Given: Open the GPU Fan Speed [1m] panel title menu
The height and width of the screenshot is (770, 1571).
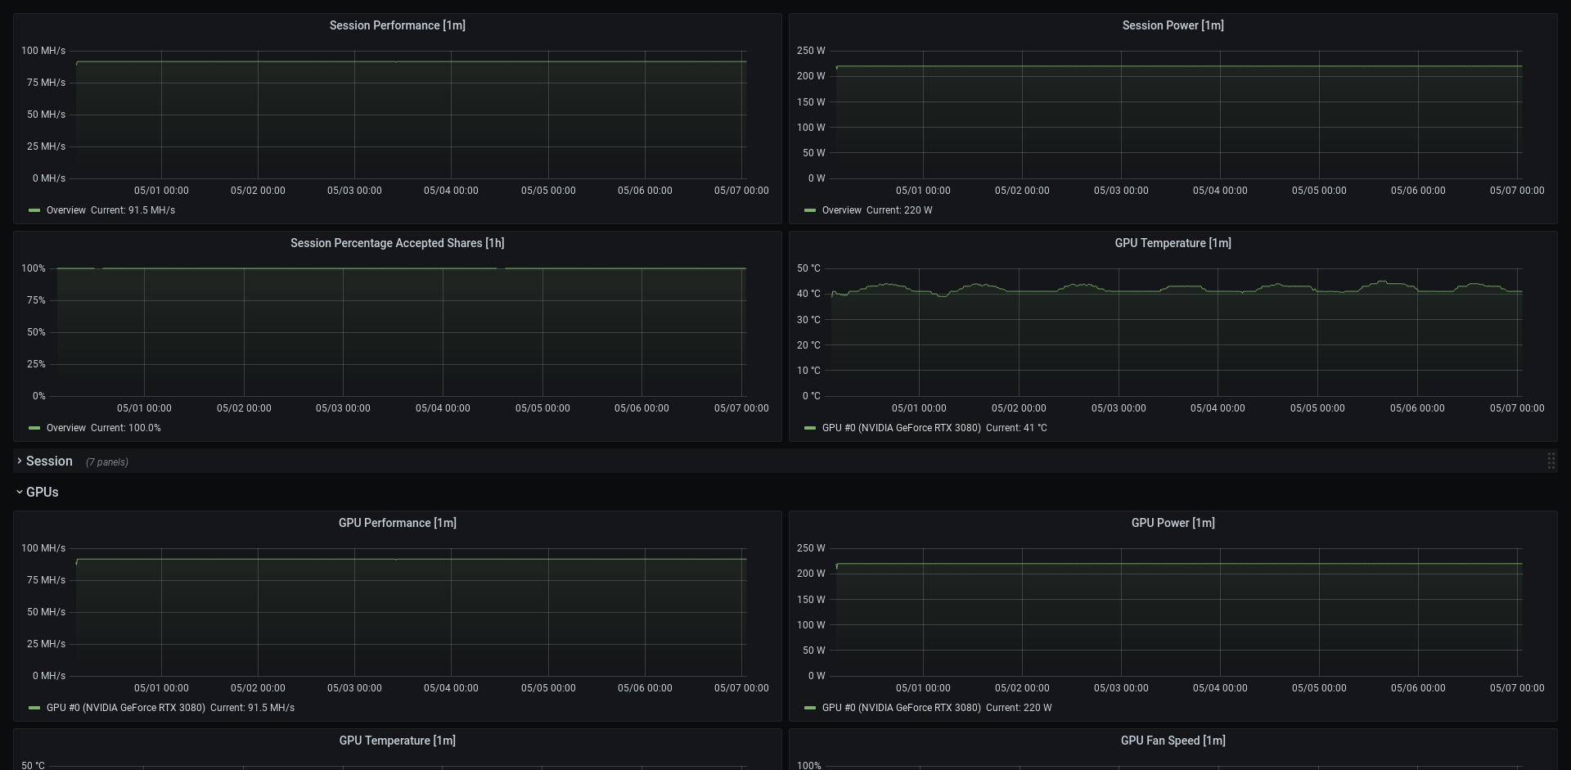Looking at the screenshot, I should 1173,741.
